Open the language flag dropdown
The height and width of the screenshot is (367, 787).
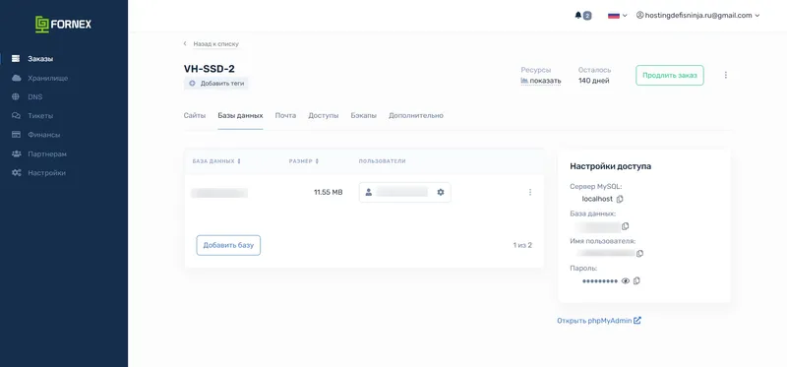tap(618, 16)
